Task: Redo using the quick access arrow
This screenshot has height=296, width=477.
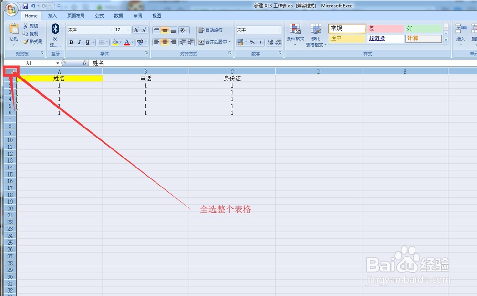Action: [x=44, y=6]
